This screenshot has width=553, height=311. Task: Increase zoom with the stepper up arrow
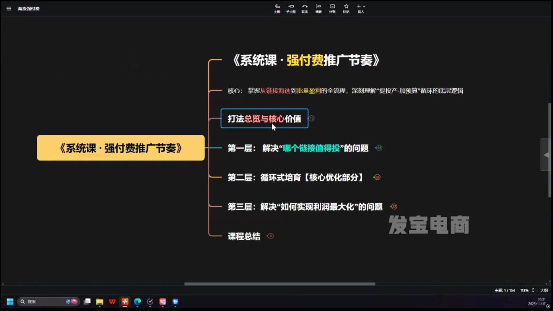point(533,289)
